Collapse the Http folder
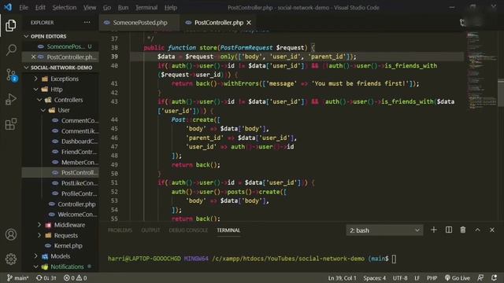The height and width of the screenshot is (283, 504). (60, 89)
